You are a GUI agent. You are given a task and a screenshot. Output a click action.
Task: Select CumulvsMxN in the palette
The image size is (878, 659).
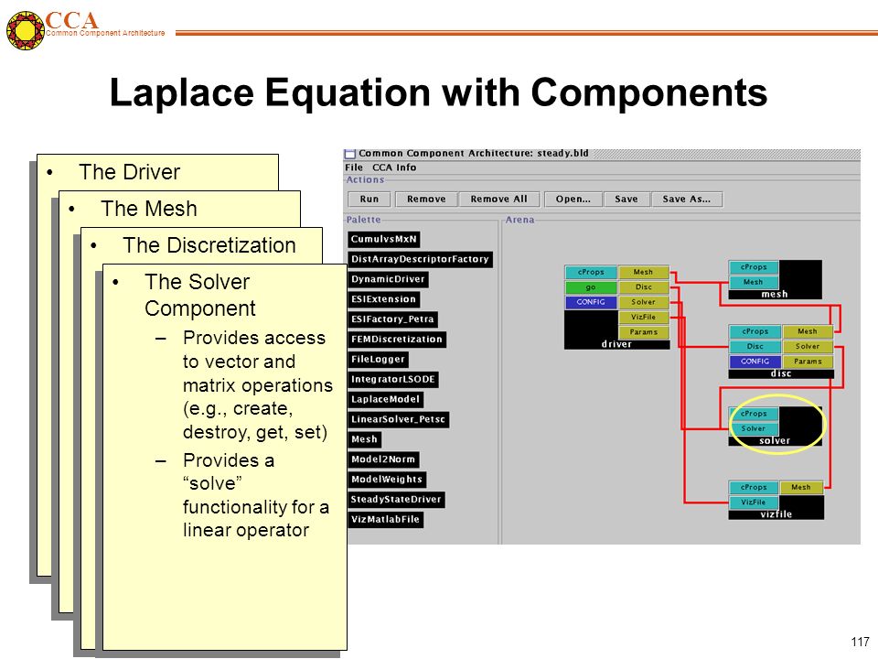coord(383,239)
